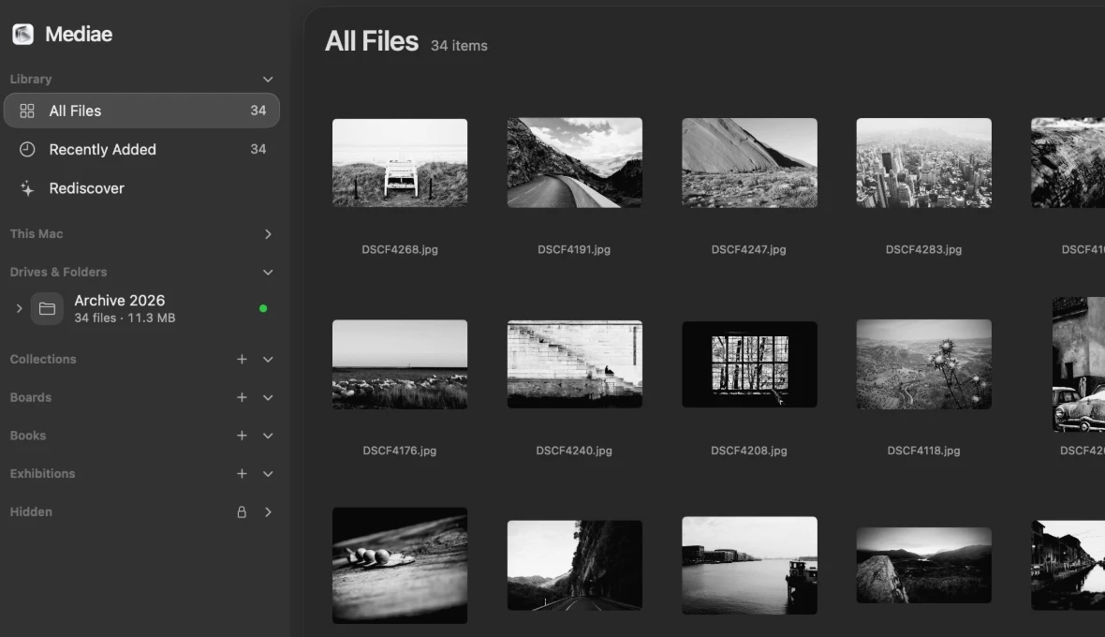Image resolution: width=1105 pixels, height=637 pixels.
Task: Expand the Archive 2026 folder tree arrow
Action: pyautogui.click(x=19, y=308)
